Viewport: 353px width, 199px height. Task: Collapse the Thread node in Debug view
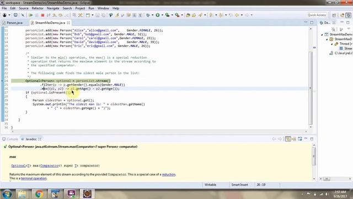tap(331, 44)
